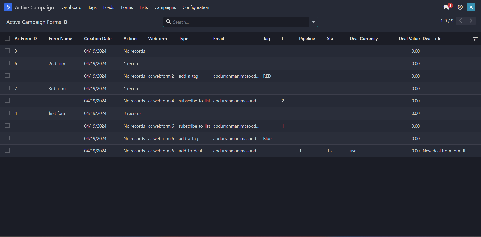
Task: Open the '2nd form' name cell
Action: click(x=58, y=64)
